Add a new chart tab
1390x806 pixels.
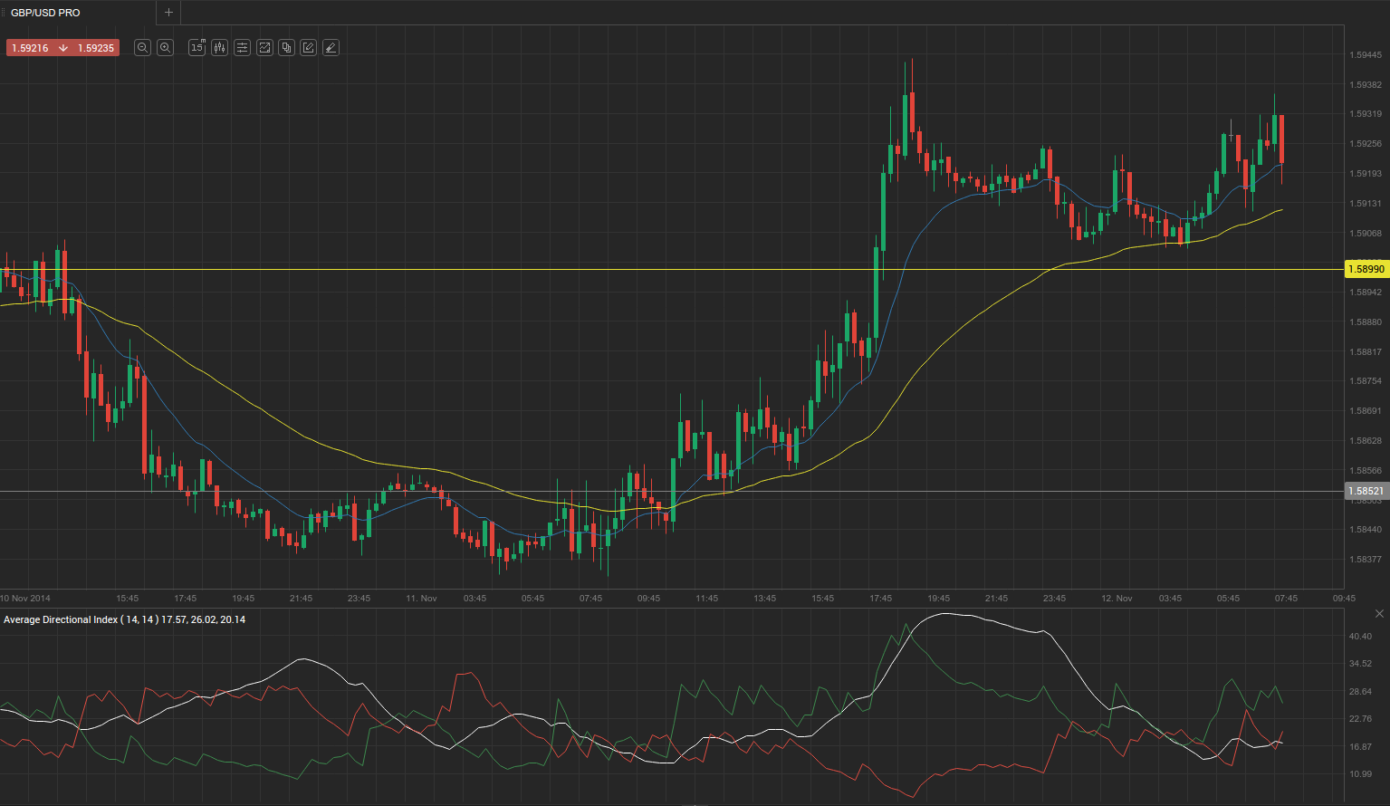coord(168,13)
